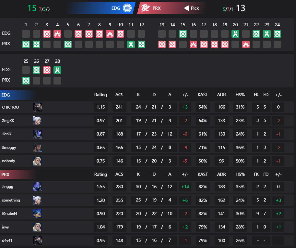The height and width of the screenshot is (248, 296).
Task: Click EDG round 9 spike explosion icon
Action: (x=110, y=34)
